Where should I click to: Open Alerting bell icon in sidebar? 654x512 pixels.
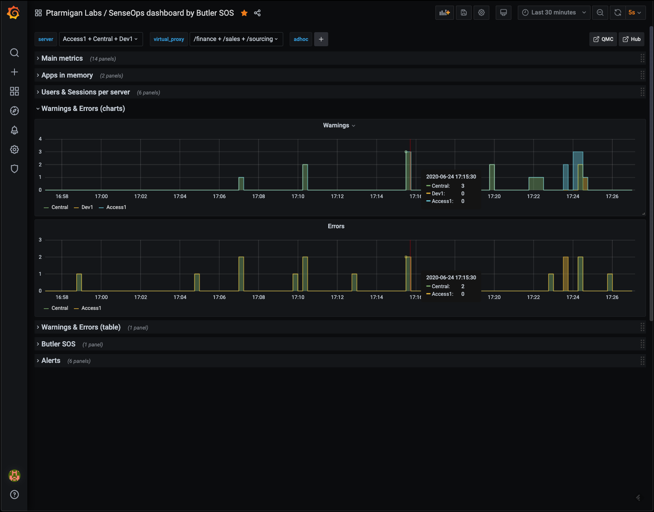14,130
